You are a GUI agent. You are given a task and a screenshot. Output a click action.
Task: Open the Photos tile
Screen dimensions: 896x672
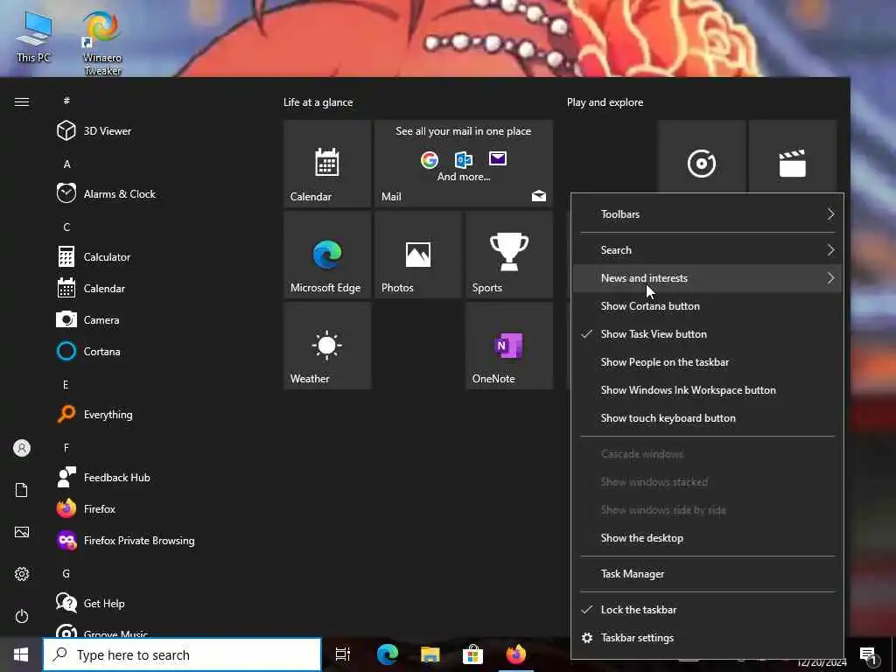coord(418,255)
